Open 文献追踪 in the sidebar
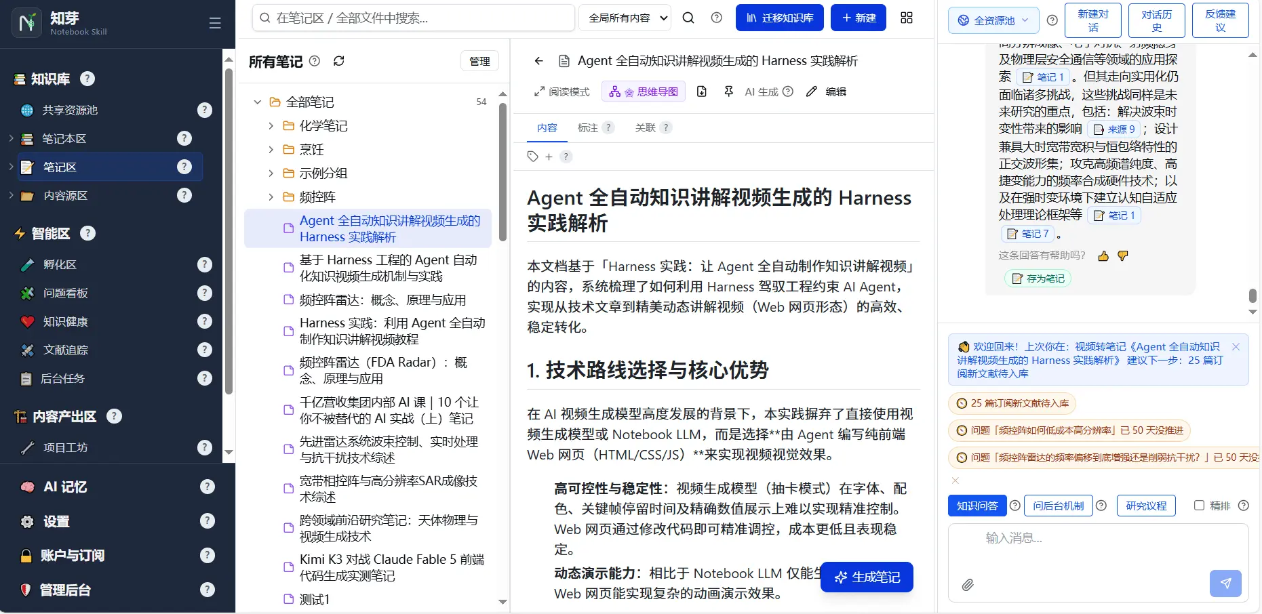This screenshot has height=614, width=1262. 66,350
